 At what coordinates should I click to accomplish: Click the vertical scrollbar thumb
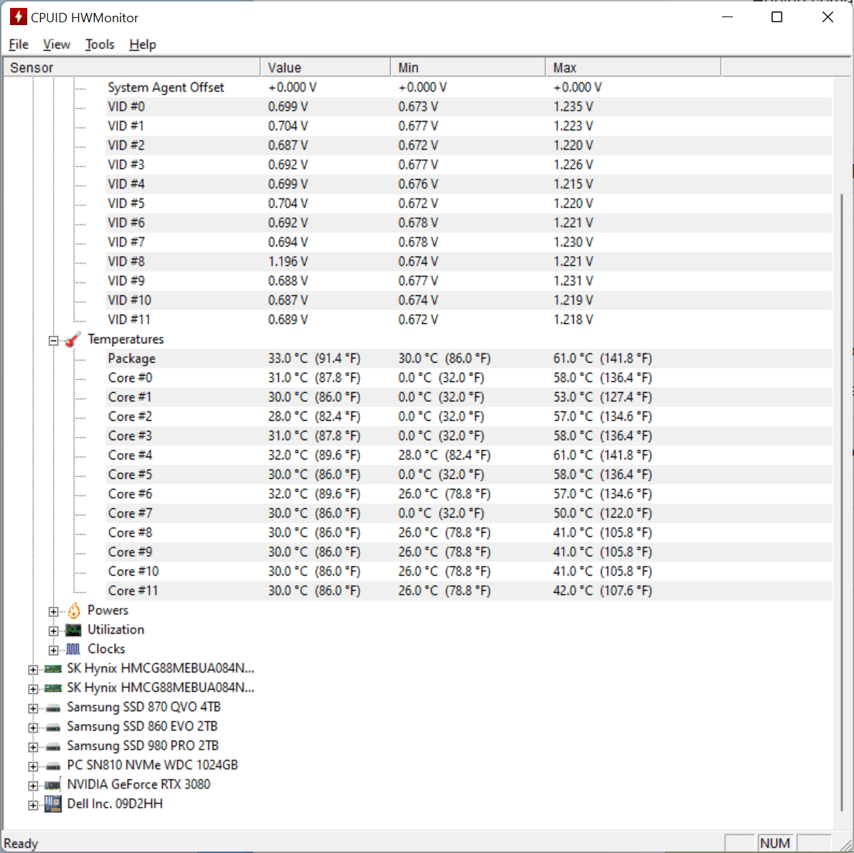842,501
